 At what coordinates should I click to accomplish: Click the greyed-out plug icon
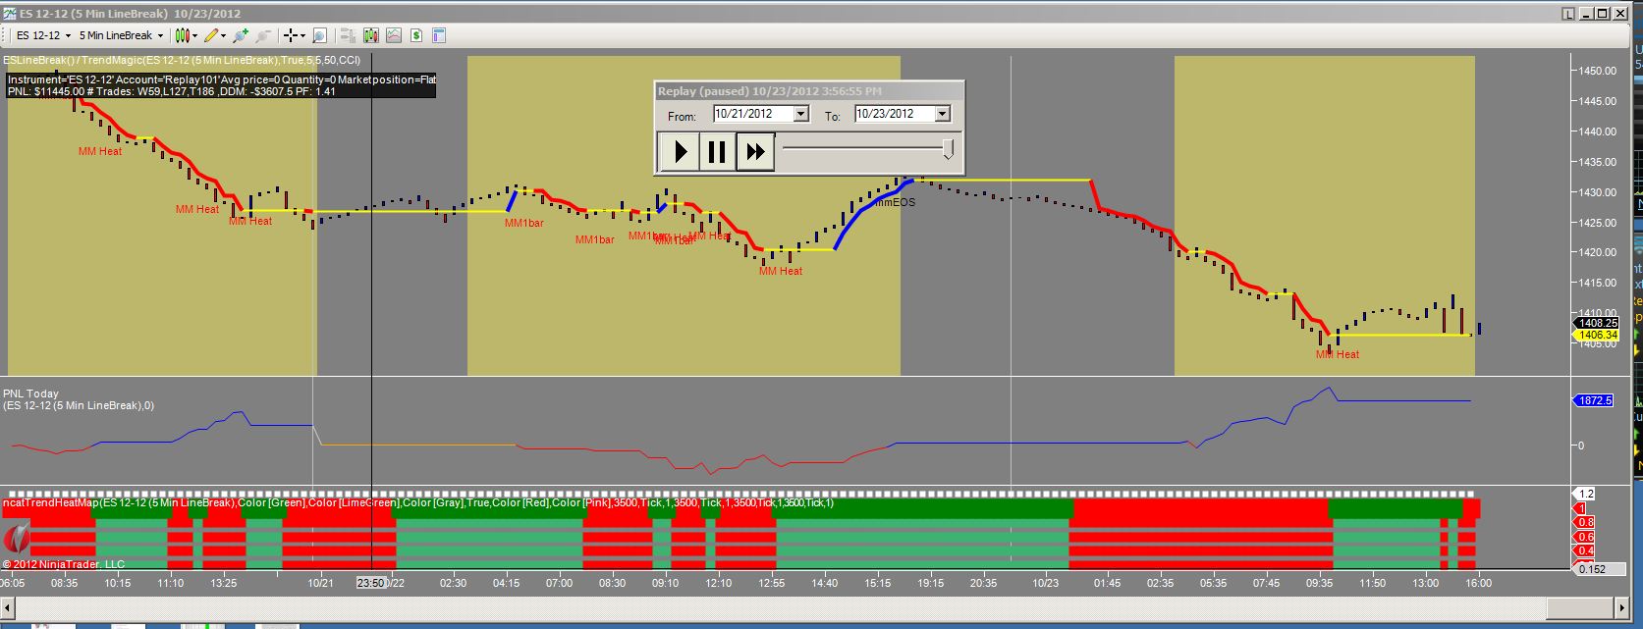coord(263,35)
